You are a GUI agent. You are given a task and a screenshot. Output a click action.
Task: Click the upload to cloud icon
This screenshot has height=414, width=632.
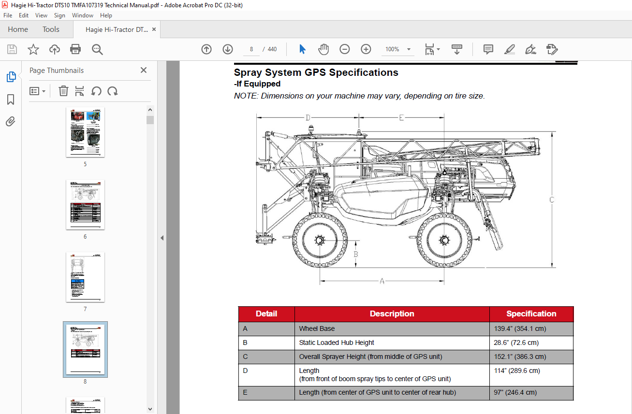54,49
